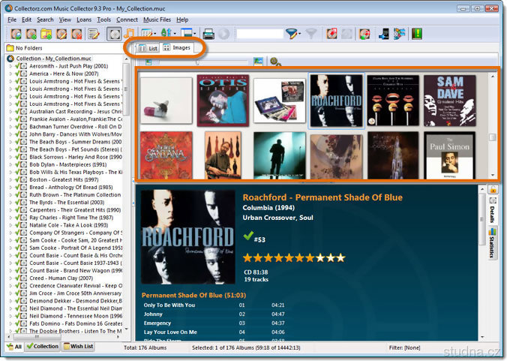Click the grey clear-filter funnel icon
Viewport: 507px width, 361px height.
310,34
